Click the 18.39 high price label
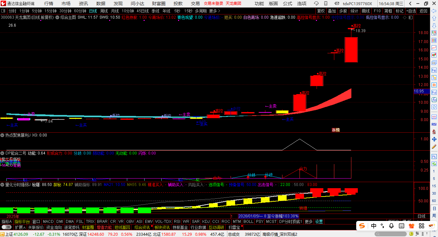438x237 pixels. (360, 31)
